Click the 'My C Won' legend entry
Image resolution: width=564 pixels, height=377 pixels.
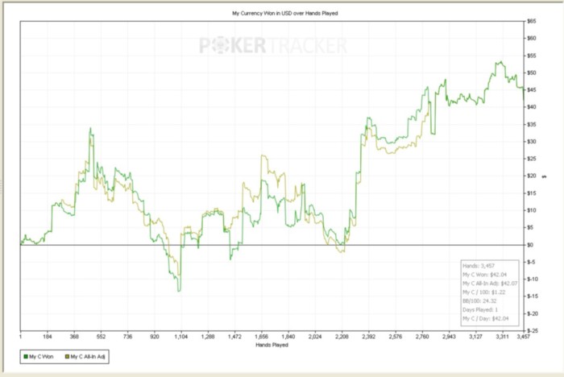[x=38, y=357]
